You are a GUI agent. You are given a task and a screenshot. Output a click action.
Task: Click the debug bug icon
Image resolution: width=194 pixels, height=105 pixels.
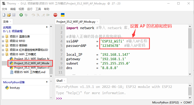click(26, 15)
